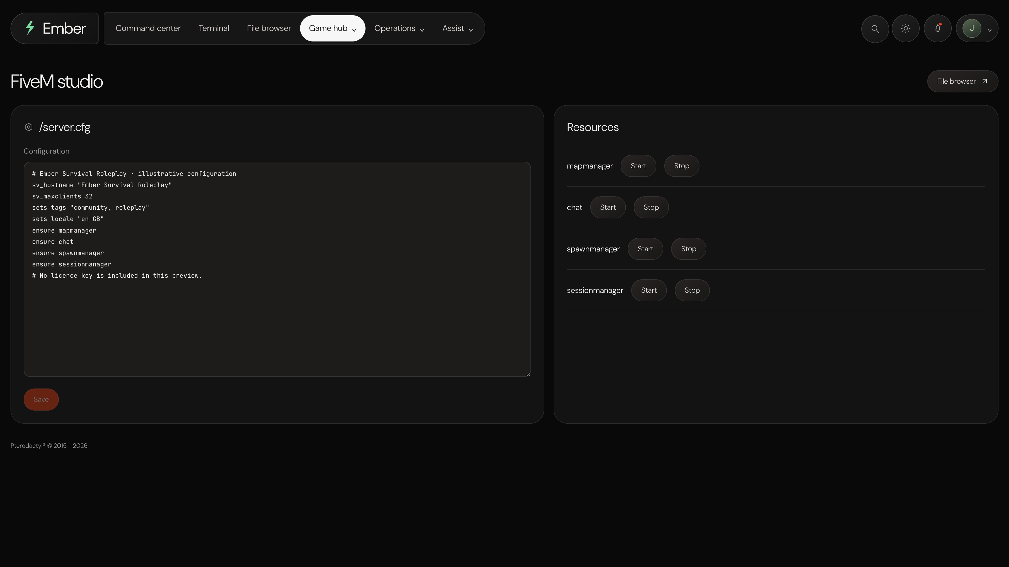Open the Assist dropdown menu
The width and height of the screenshot is (1009, 567).
pos(457,28)
